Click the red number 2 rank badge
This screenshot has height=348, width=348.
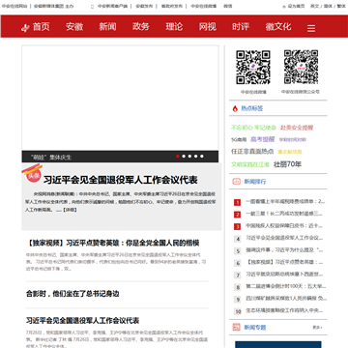click(x=238, y=215)
